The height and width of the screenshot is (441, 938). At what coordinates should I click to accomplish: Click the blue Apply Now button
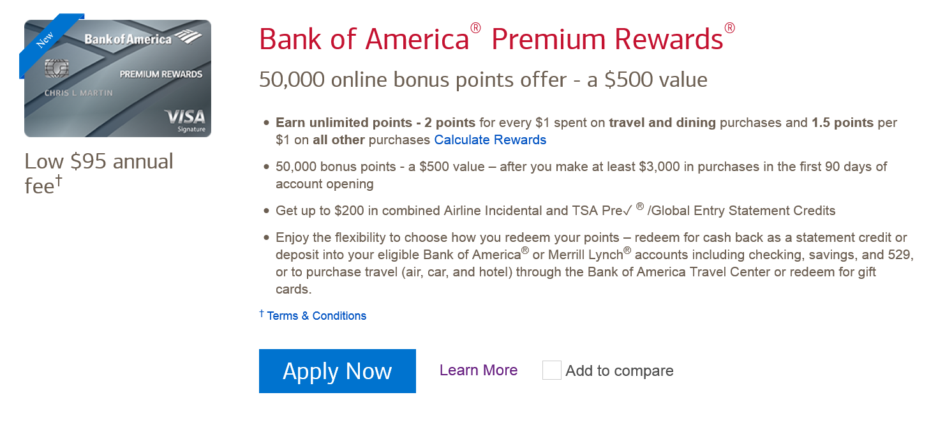tap(337, 371)
